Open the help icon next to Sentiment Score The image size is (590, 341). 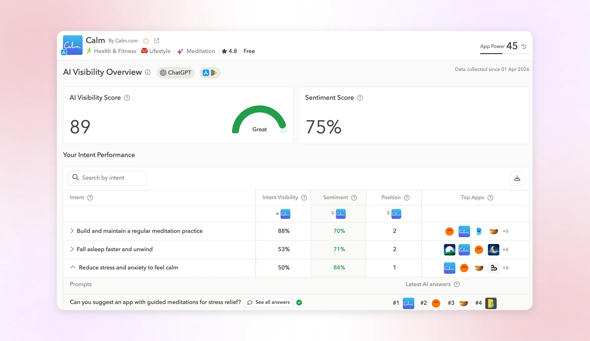[x=360, y=98]
